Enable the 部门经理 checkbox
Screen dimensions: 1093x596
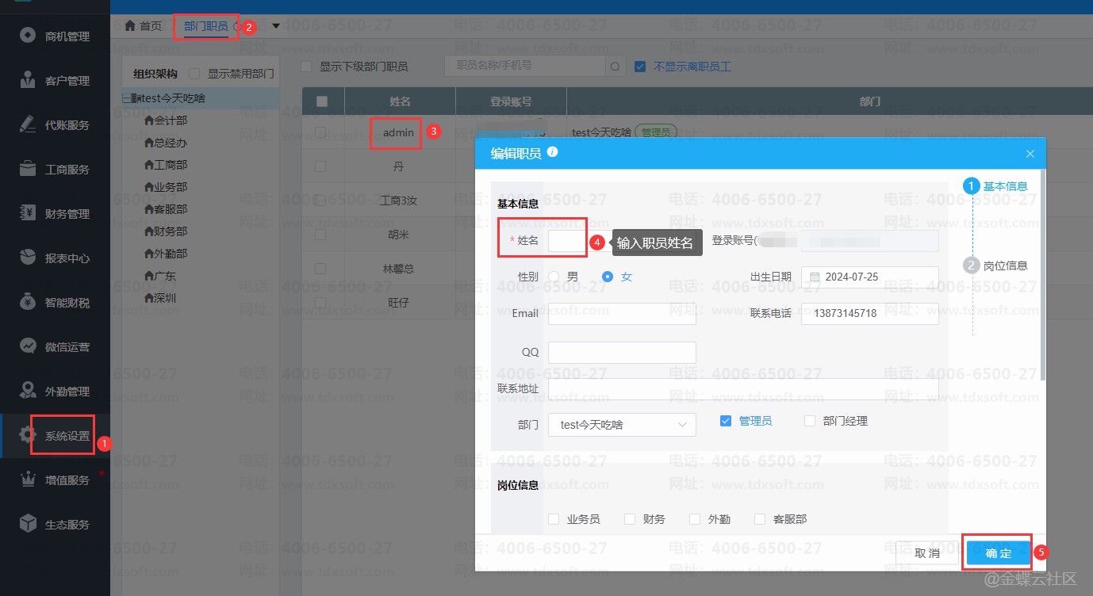tap(810, 421)
